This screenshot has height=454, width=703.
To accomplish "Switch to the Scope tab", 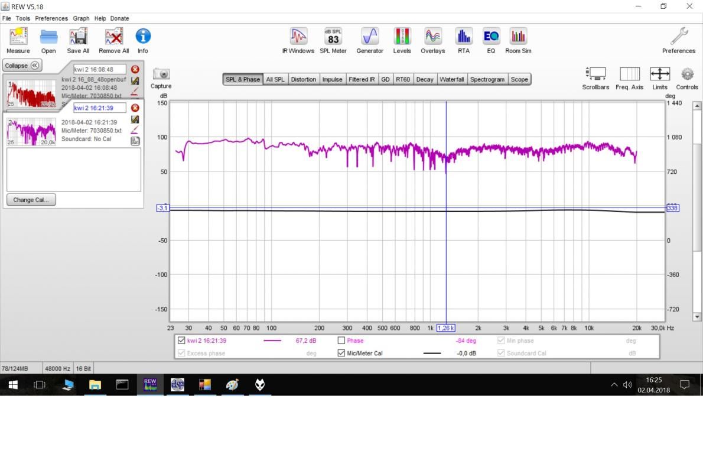I will click(x=520, y=79).
